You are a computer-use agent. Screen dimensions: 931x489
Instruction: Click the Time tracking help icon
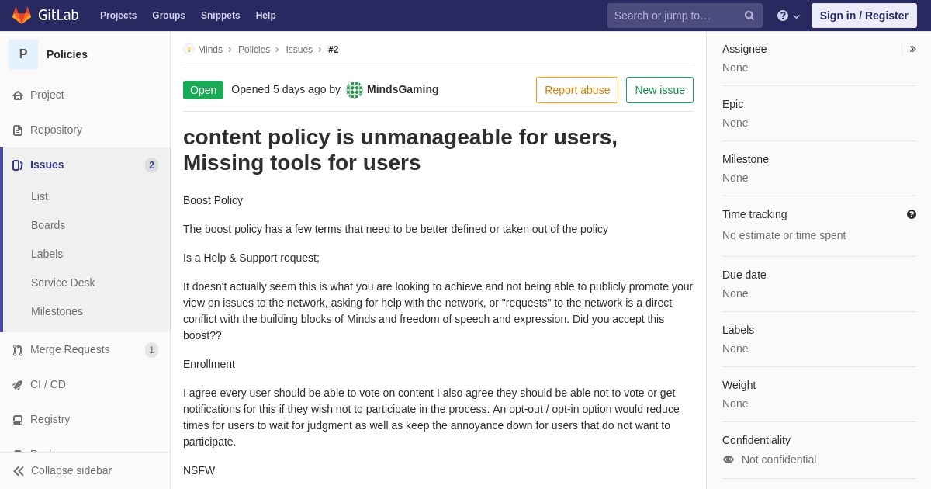912,214
